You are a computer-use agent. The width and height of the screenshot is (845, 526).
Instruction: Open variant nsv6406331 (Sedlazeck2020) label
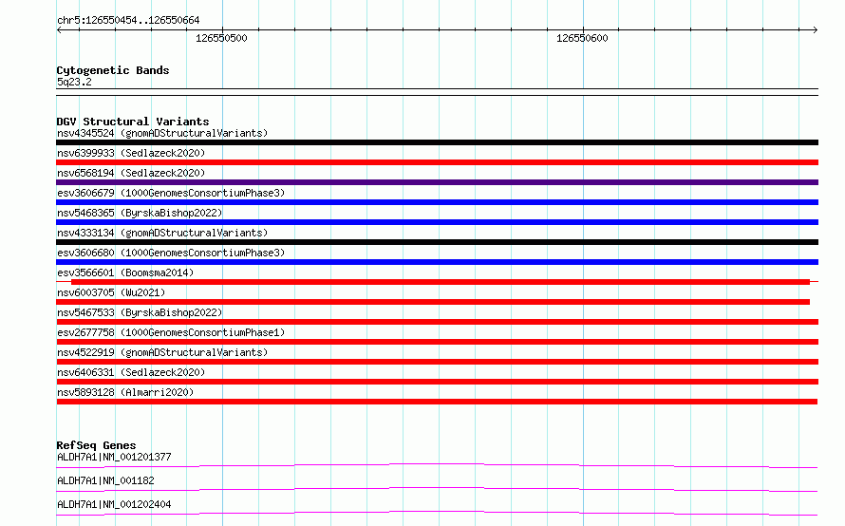coord(131,372)
